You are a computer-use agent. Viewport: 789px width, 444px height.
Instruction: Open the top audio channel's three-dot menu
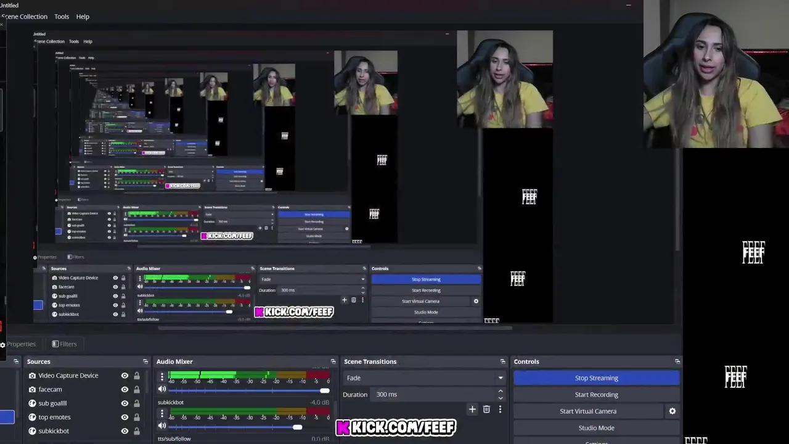click(162, 377)
